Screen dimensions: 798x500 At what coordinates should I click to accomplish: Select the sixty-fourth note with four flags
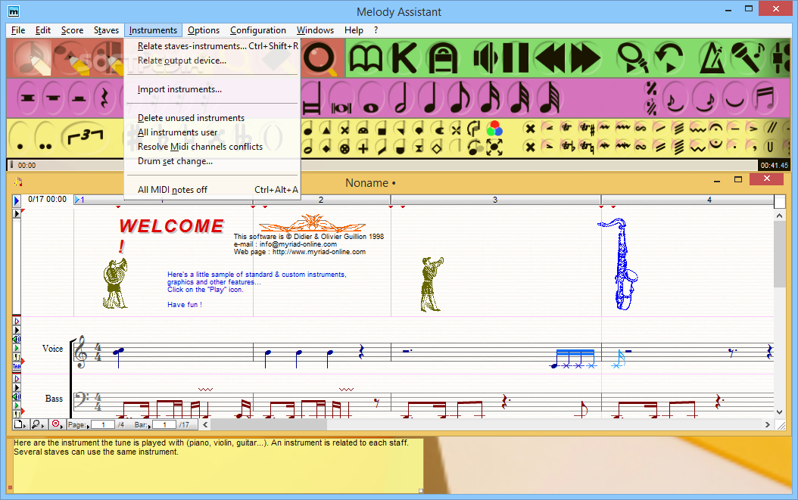pos(550,98)
